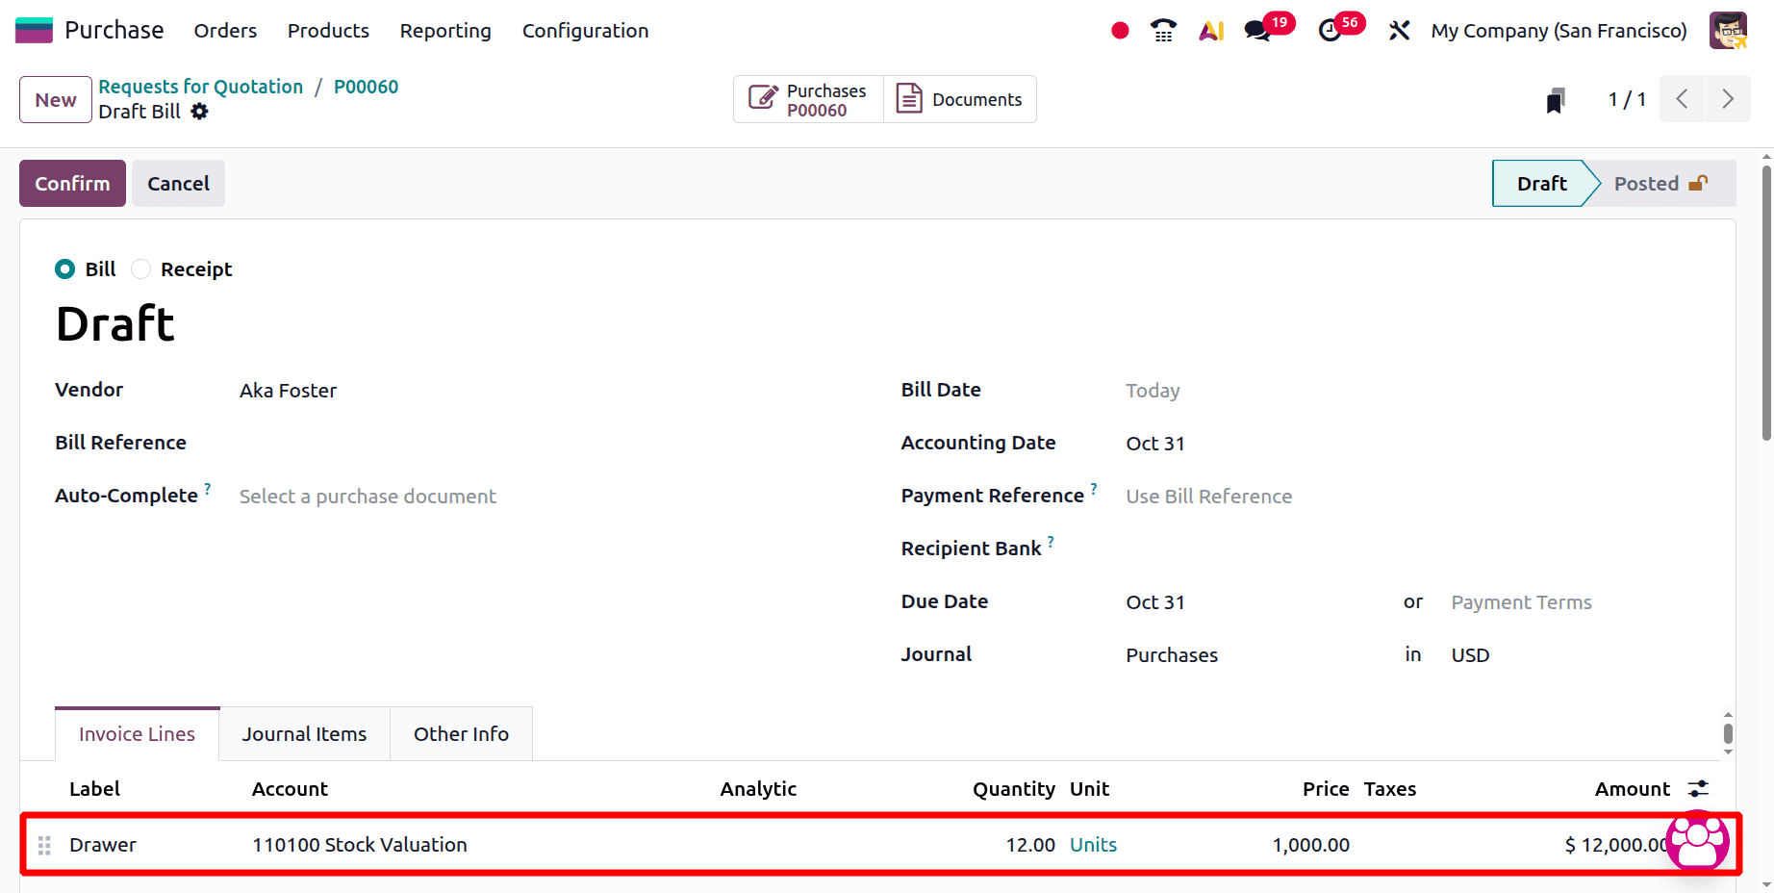
Task: Select the Bill radio button
Action: click(x=64, y=268)
